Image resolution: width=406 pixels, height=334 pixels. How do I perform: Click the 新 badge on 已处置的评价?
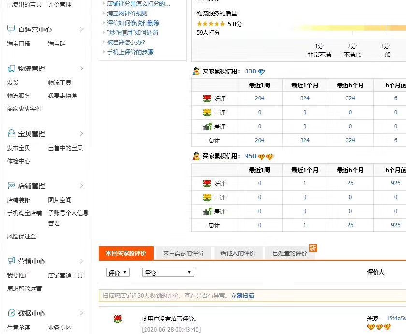pos(313,248)
